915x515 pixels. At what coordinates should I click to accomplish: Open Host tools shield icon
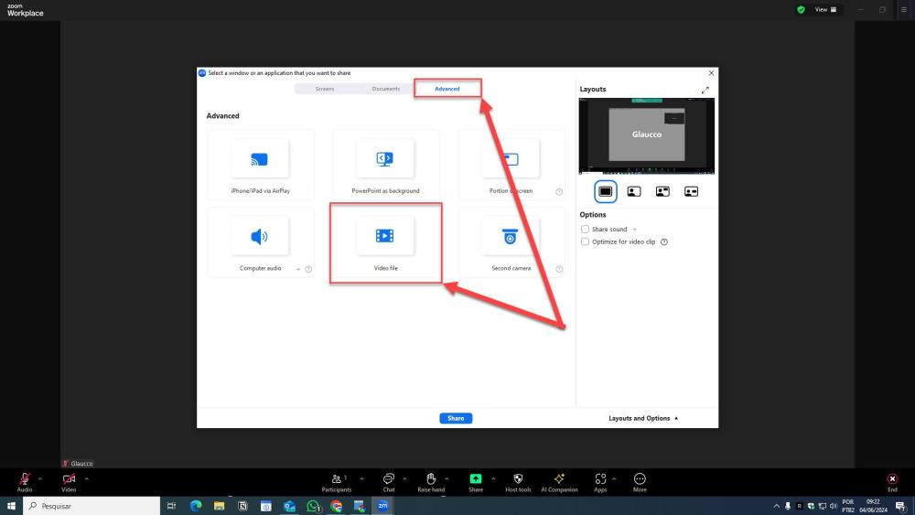(518, 481)
